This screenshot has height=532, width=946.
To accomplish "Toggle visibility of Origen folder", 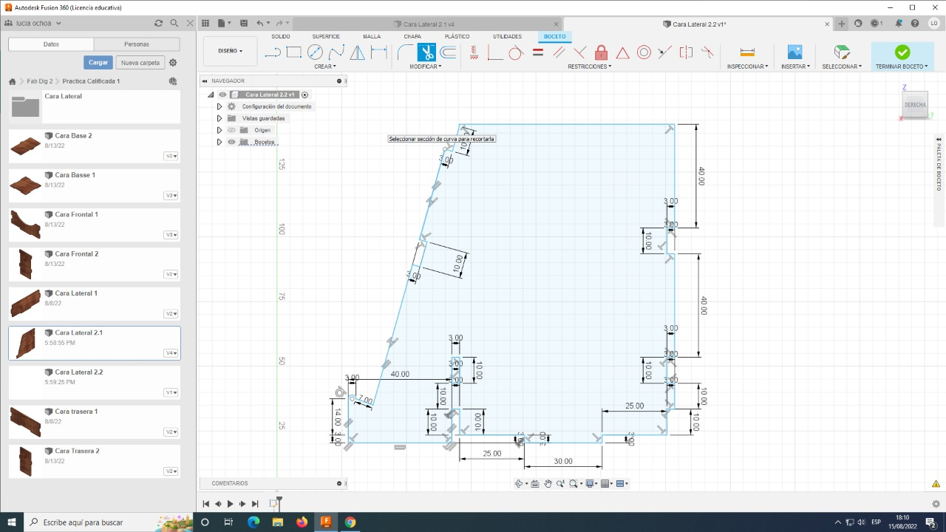I will [231, 130].
